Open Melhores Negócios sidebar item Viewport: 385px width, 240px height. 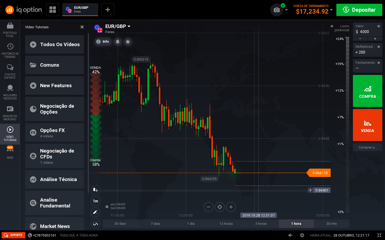pyautogui.click(x=10, y=93)
